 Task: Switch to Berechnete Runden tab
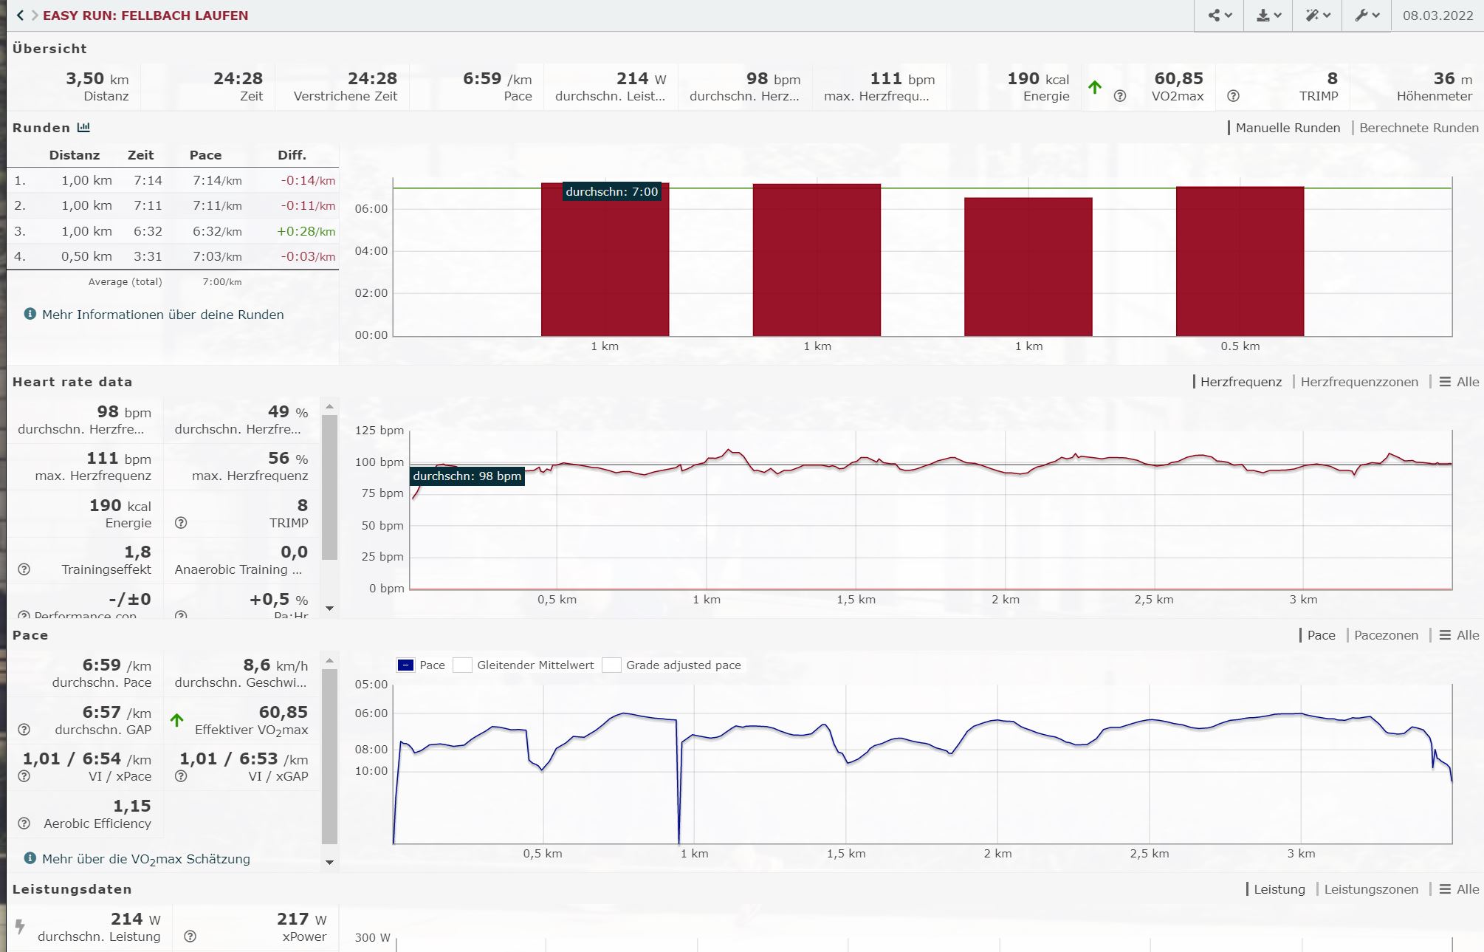pos(1418,128)
